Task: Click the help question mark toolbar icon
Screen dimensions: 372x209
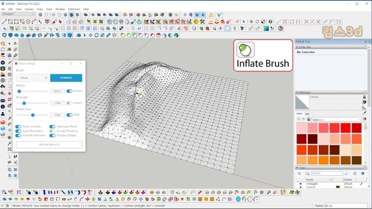Action: coord(270,21)
